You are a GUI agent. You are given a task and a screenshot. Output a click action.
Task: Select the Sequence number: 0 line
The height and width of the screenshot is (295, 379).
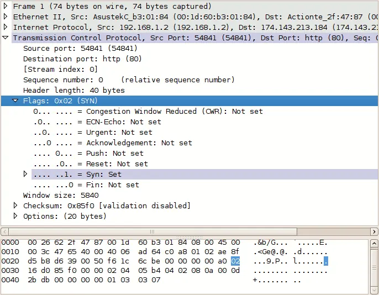pos(129,80)
